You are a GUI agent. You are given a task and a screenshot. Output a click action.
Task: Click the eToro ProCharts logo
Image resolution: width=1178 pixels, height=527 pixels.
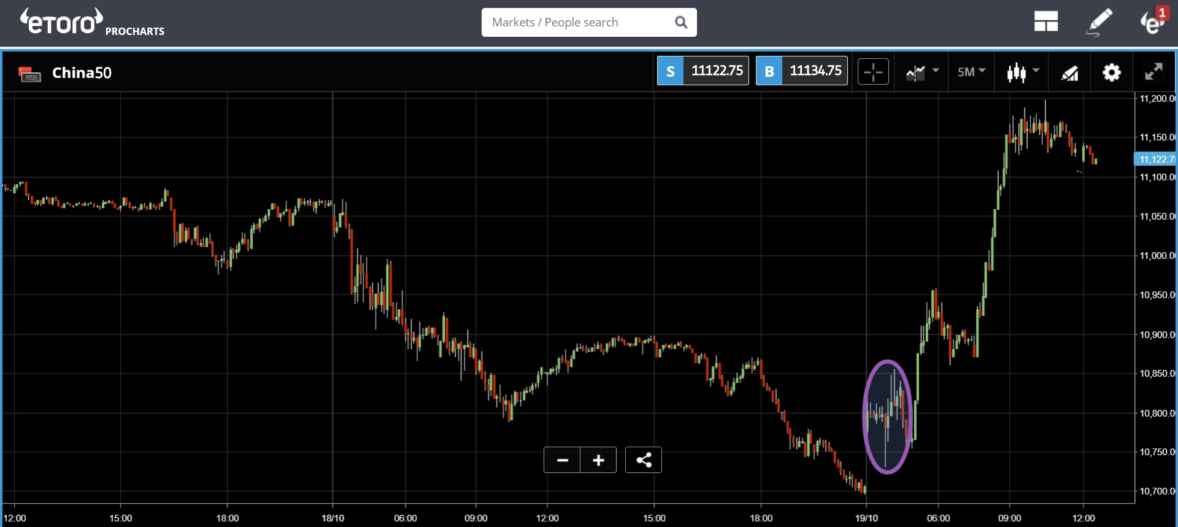[x=92, y=23]
